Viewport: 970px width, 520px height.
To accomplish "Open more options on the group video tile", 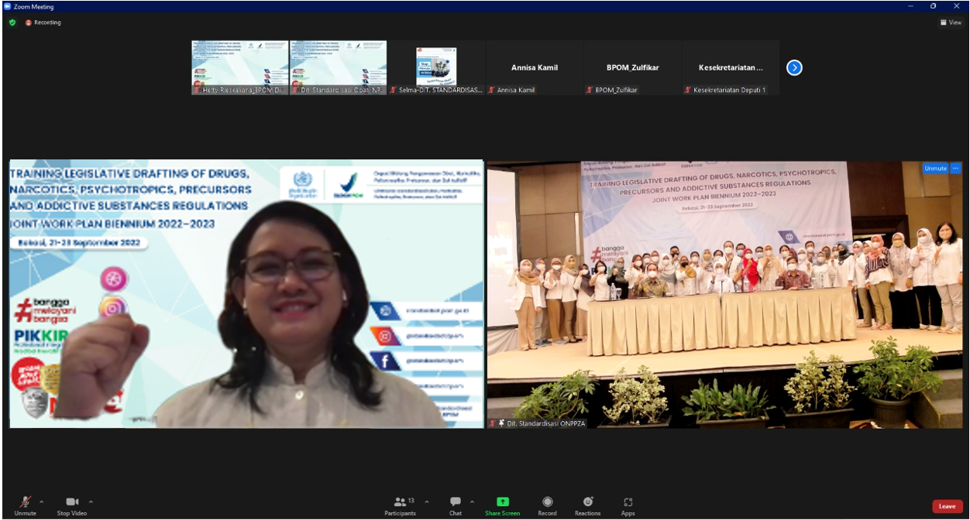I will [x=955, y=168].
